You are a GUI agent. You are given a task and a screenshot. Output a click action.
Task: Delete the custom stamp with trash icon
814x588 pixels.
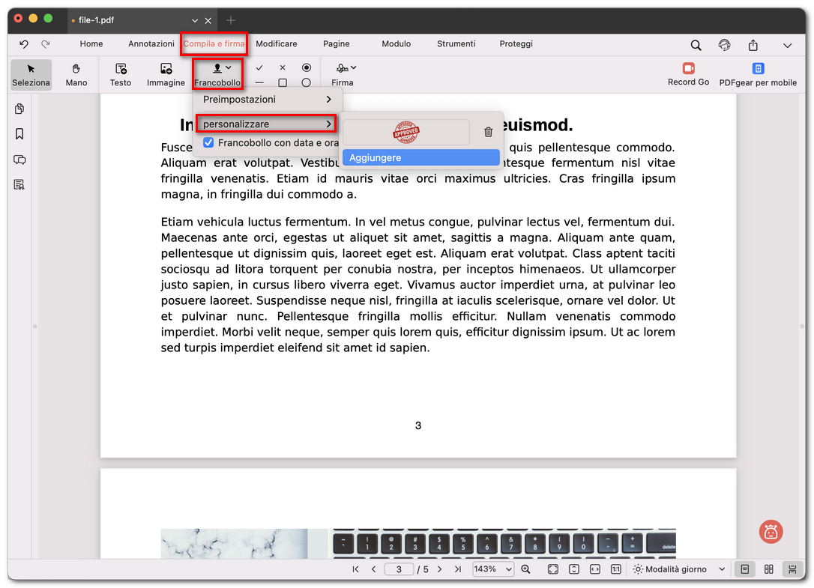[x=488, y=132]
